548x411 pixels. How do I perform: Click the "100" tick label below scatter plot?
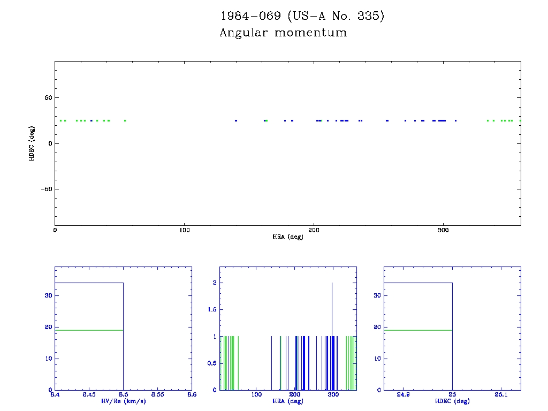(x=184, y=230)
